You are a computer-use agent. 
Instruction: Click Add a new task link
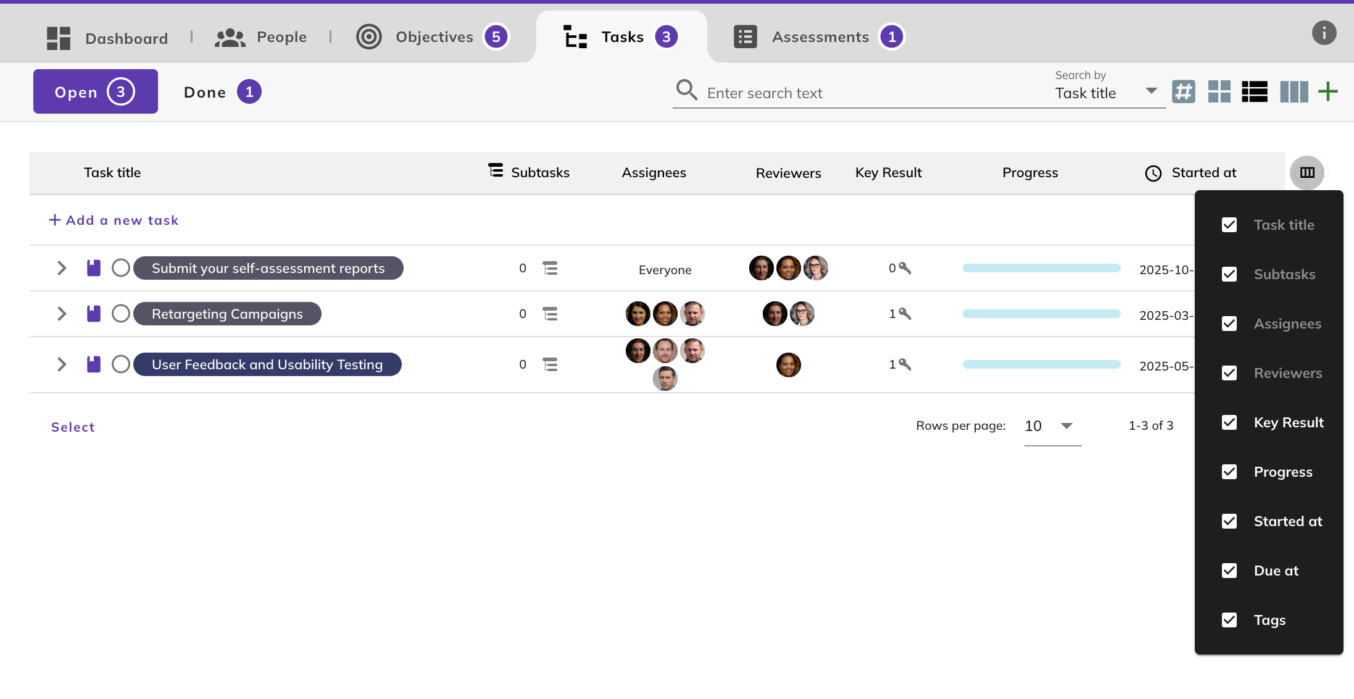[114, 220]
